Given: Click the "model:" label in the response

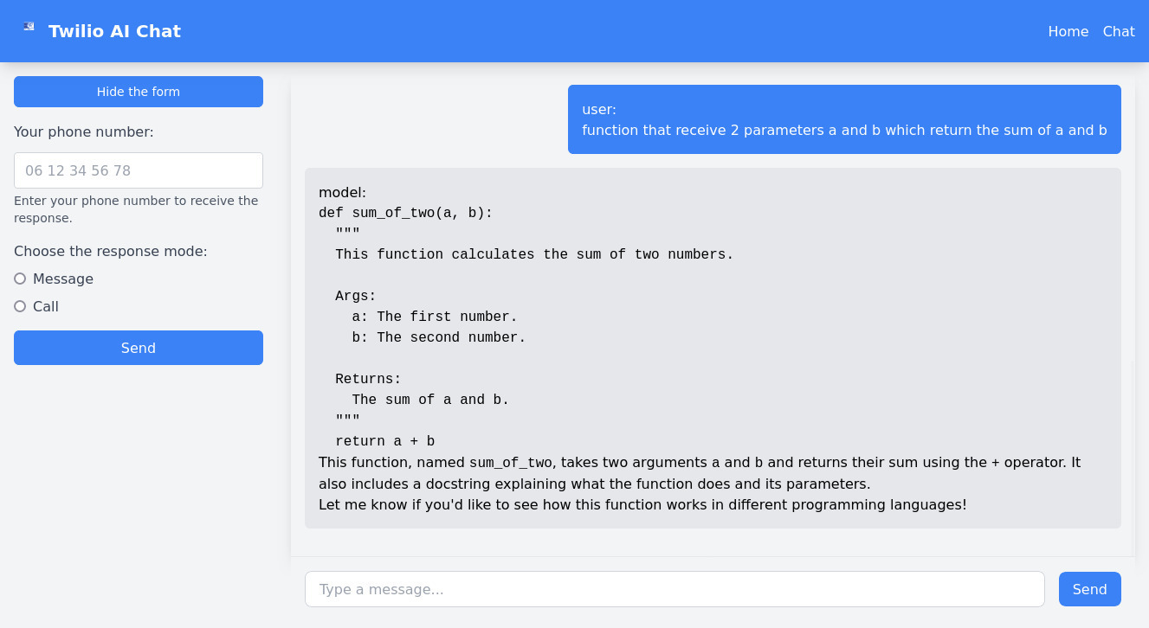Looking at the screenshot, I should (343, 192).
